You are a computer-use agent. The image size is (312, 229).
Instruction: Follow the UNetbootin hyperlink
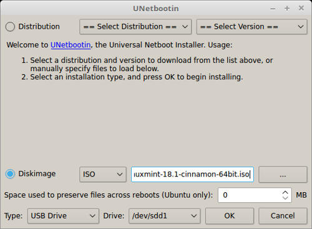tap(71, 45)
